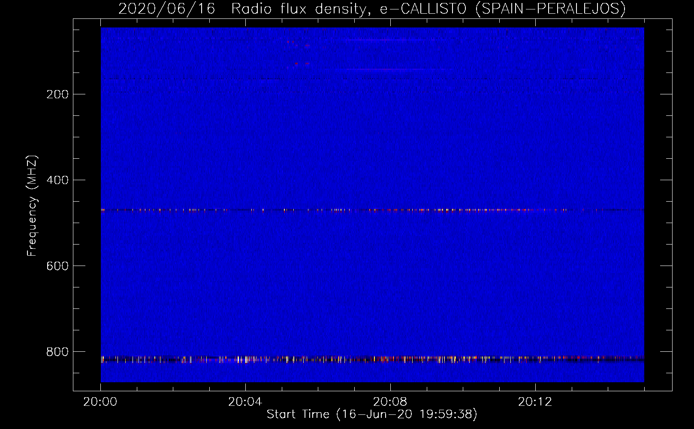Click the 20:04 time axis label

click(245, 402)
